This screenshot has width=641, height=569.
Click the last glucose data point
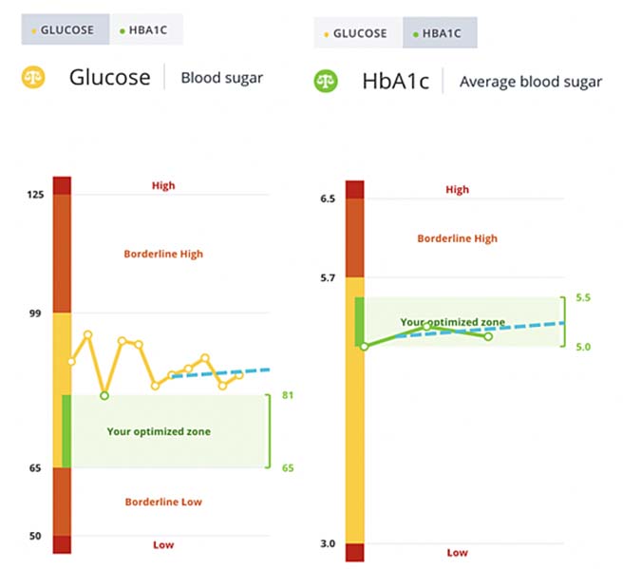(239, 375)
